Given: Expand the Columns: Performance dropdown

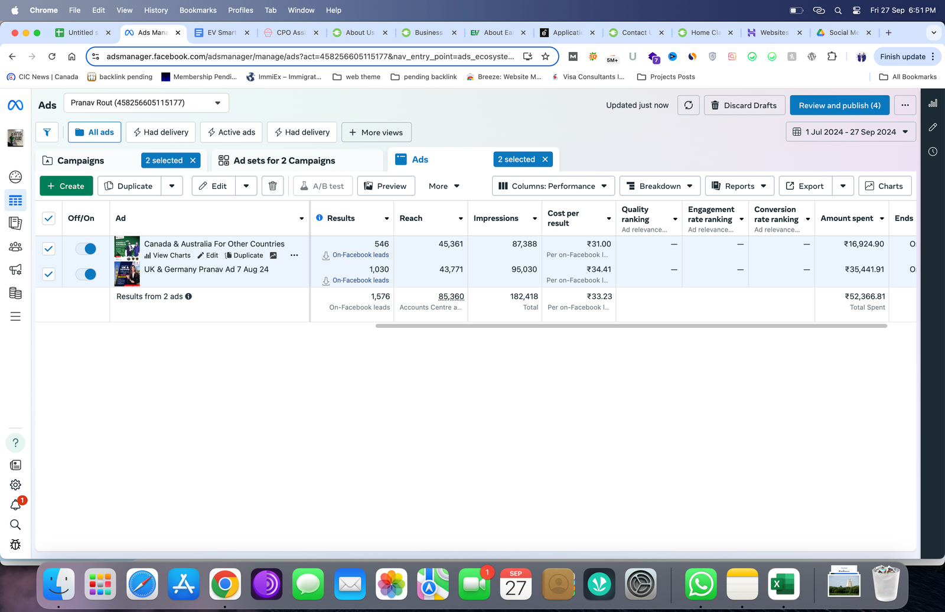Looking at the screenshot, I should pos(553,186).
